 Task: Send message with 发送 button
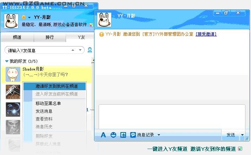coord(231,135)
